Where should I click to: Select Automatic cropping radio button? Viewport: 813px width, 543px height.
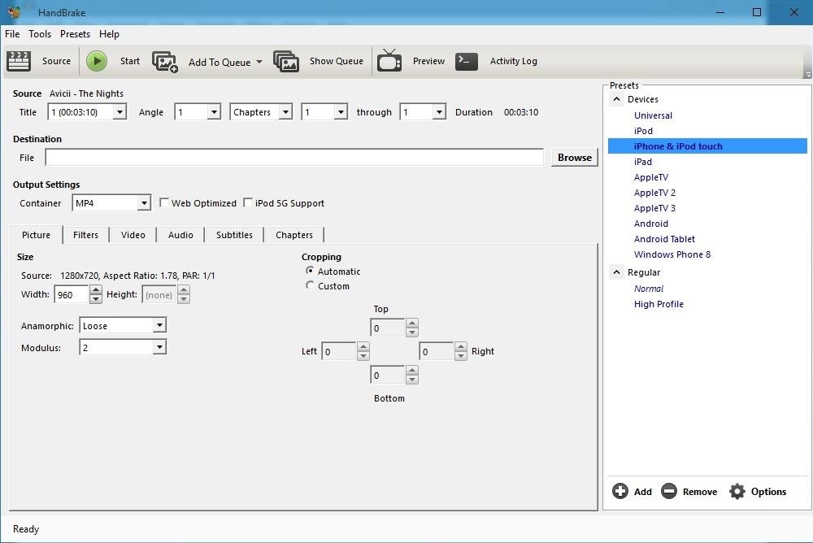pyautogui.click(x=310, y=271)
